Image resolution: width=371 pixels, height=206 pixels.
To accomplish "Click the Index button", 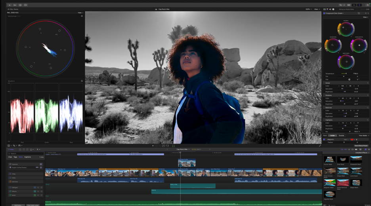I will tap(11, 149).
